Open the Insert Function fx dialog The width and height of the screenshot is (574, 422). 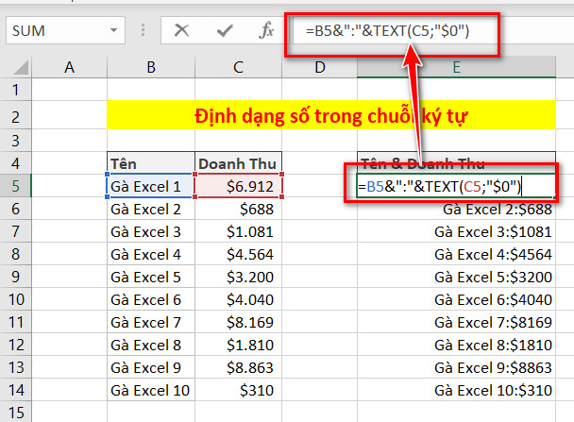click(x=267, y=30)
